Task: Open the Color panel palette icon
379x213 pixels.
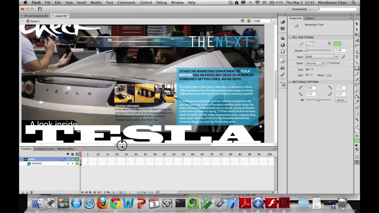Action: point(283,22)
